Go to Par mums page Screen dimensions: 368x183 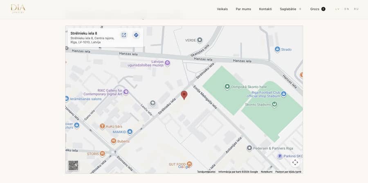(243, 9)
